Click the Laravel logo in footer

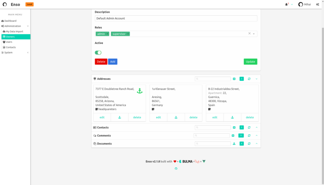coord(197,161)
